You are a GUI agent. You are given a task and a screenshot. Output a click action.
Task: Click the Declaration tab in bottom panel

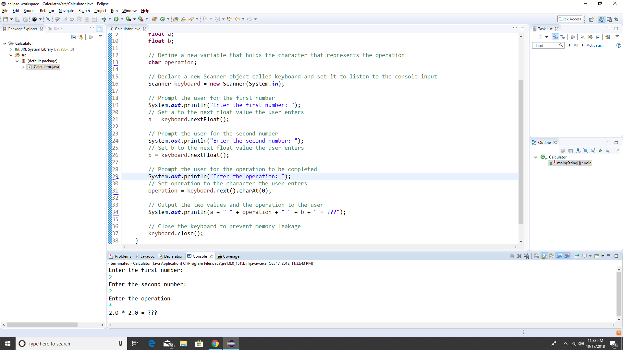(173, 256)
